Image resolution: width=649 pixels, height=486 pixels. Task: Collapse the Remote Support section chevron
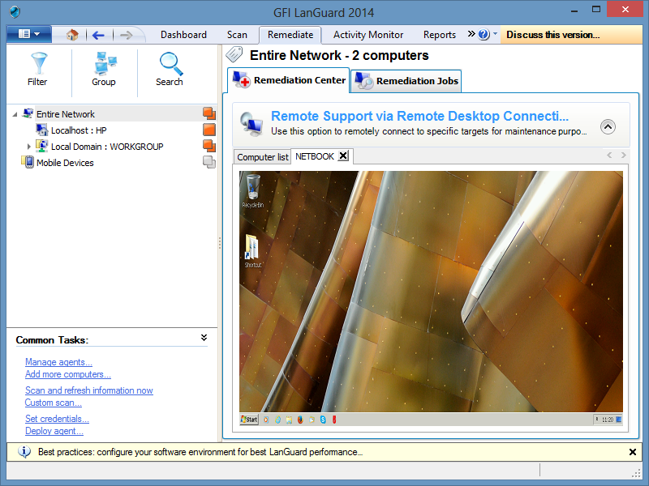[x=608, y=126]
